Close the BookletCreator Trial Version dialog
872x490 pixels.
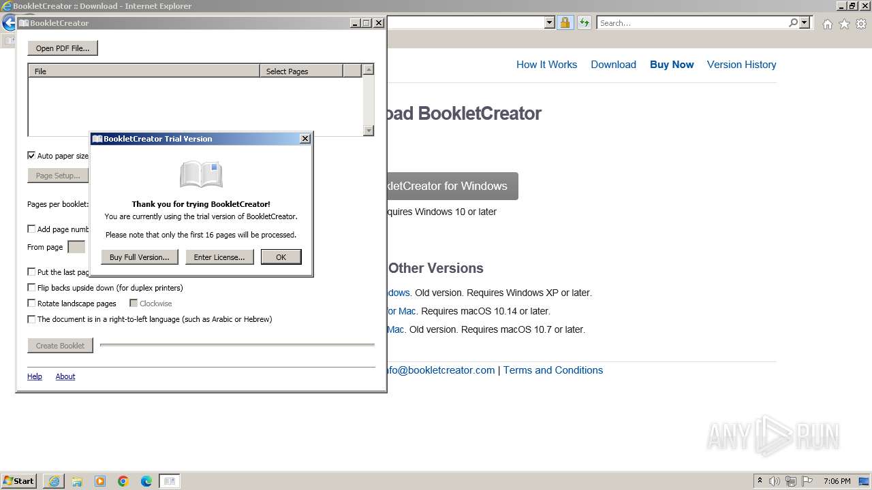(305, 139)
